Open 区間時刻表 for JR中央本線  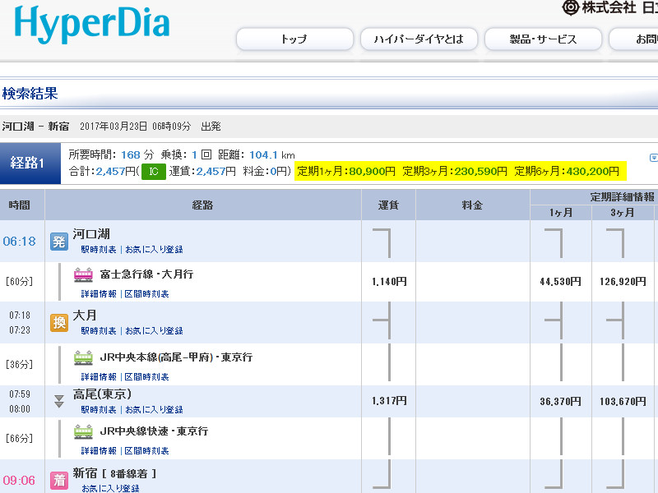click(147, 377)
